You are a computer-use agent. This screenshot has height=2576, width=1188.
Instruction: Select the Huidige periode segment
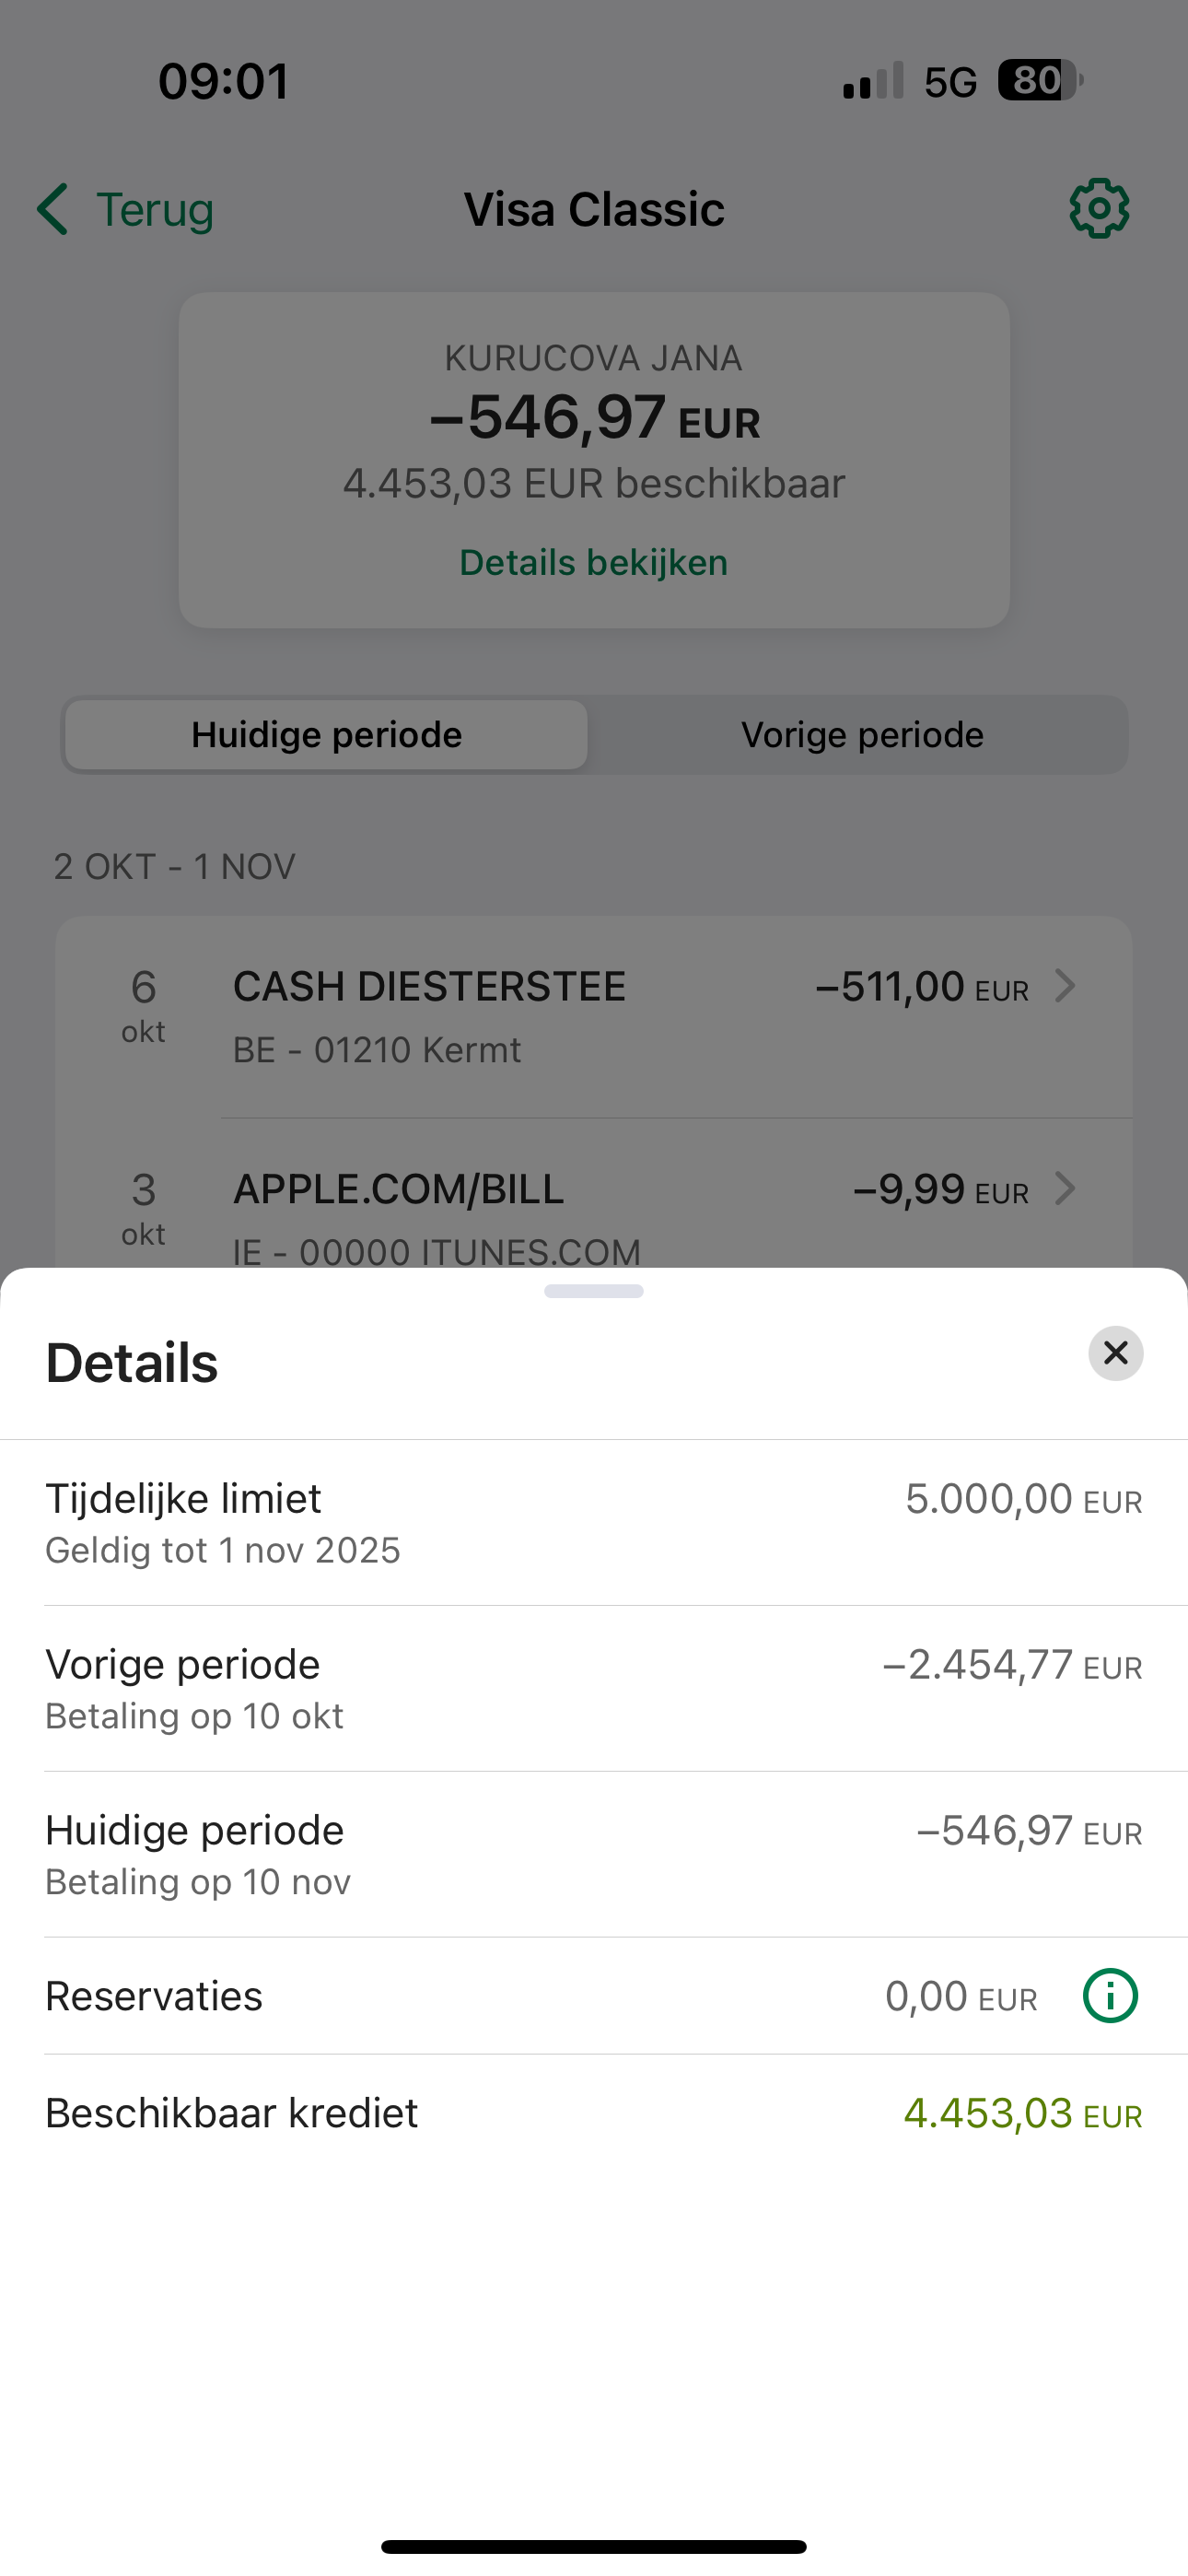(327, 735)
